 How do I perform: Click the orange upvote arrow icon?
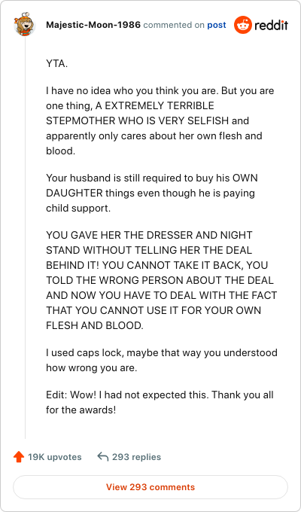point(19,457)
